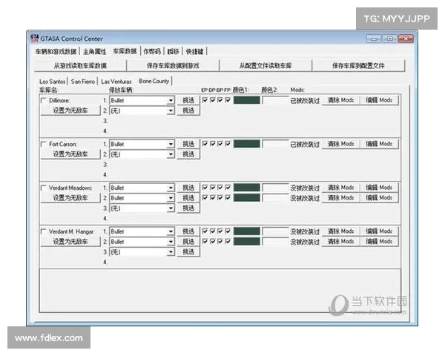Open Dillimore slot 2 (无) vehicle dropdown
Viewport: 445px width, 356px height.
click(171, 111)
